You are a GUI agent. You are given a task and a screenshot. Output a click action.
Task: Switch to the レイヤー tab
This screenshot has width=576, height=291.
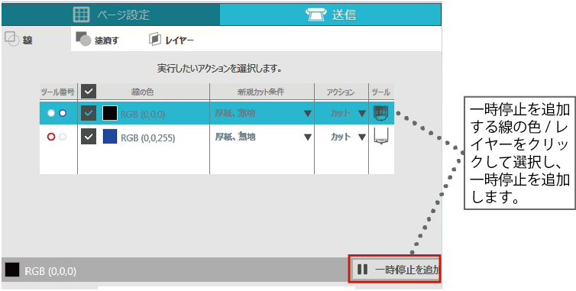point(171,40)
